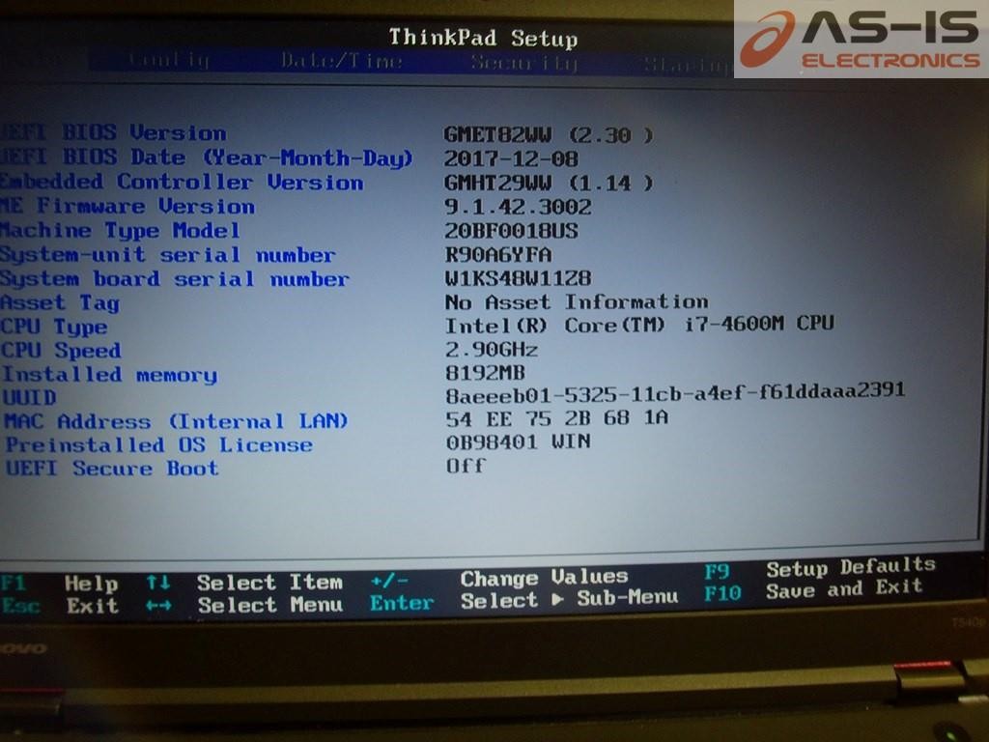Click the left/right arrows key hint

[x=158, y=606]
